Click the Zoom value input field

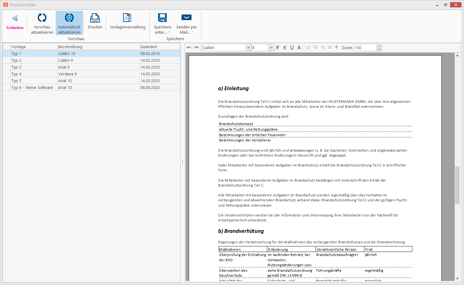pos(365,48)
